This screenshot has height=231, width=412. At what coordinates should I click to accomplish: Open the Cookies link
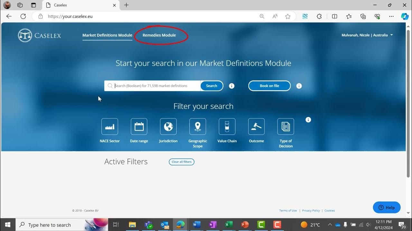click(x=330, y=210)
